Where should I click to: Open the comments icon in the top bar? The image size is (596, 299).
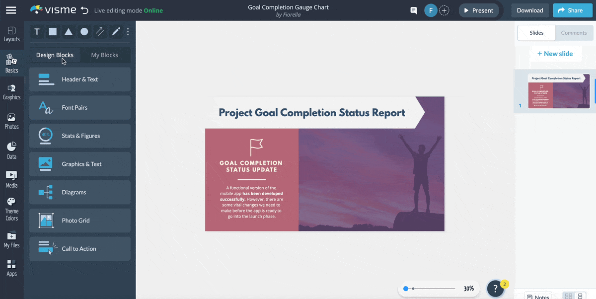pos(413,10)
